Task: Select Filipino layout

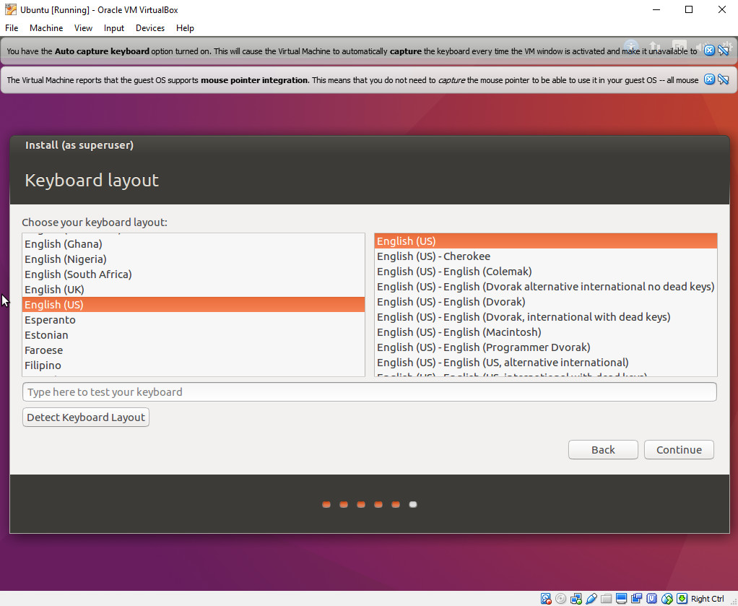Action: click(x=194, y=365)
